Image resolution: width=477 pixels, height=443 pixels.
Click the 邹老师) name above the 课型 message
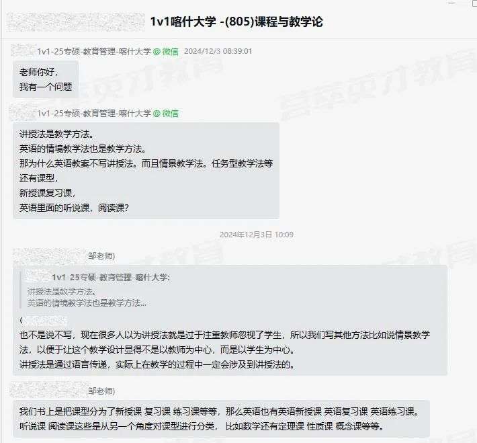(101, 391)
